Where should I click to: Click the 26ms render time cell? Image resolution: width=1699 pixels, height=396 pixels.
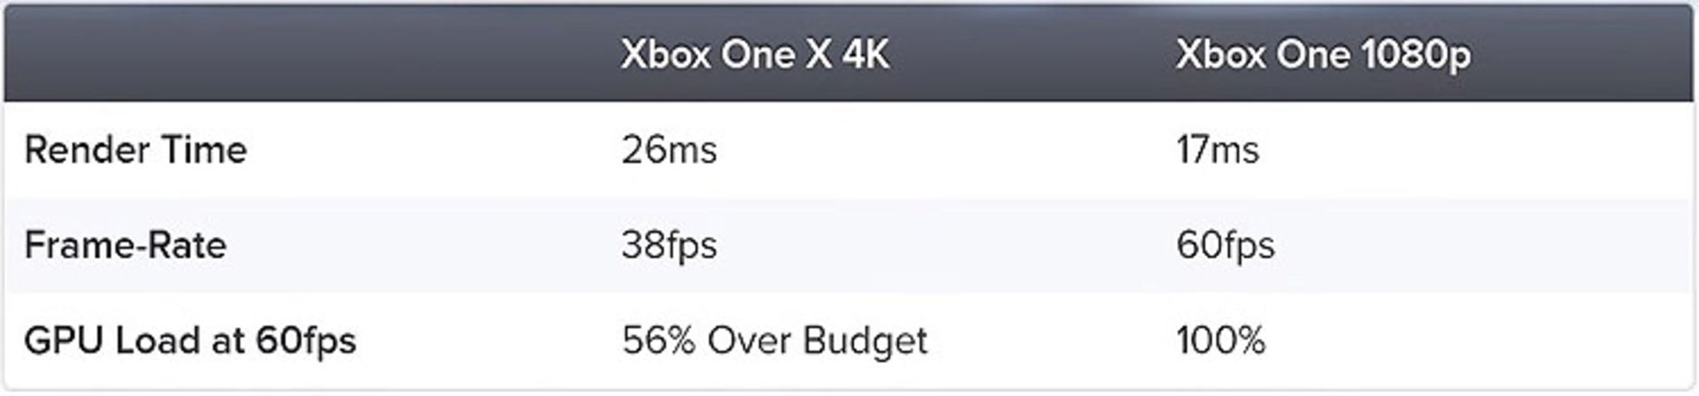point(669,149)
